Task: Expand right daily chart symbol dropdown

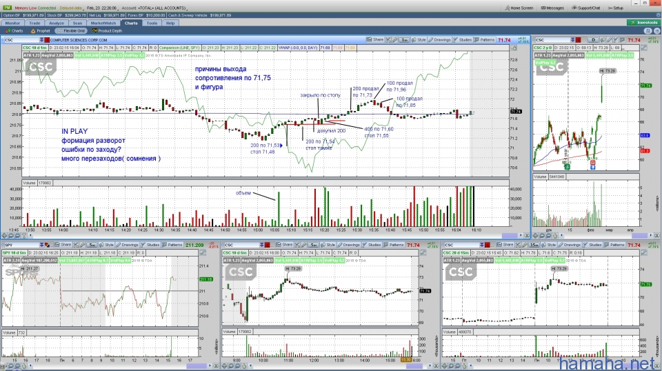Action: (x=573, y=40)
